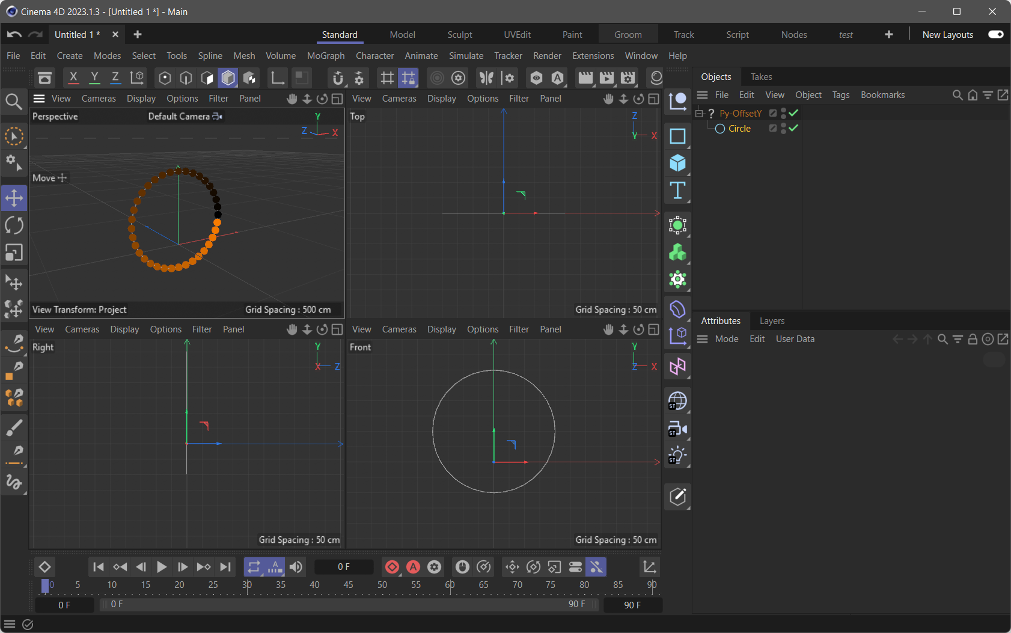This screenshot has width=1011, height=633.
Task: Jump to end of animation
Action: (225, 567)
